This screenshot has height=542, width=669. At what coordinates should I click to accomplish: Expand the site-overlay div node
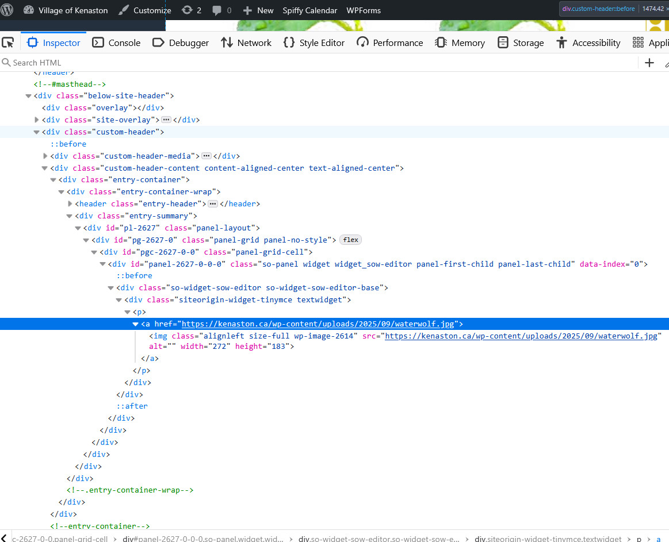(x=37, y=120)
